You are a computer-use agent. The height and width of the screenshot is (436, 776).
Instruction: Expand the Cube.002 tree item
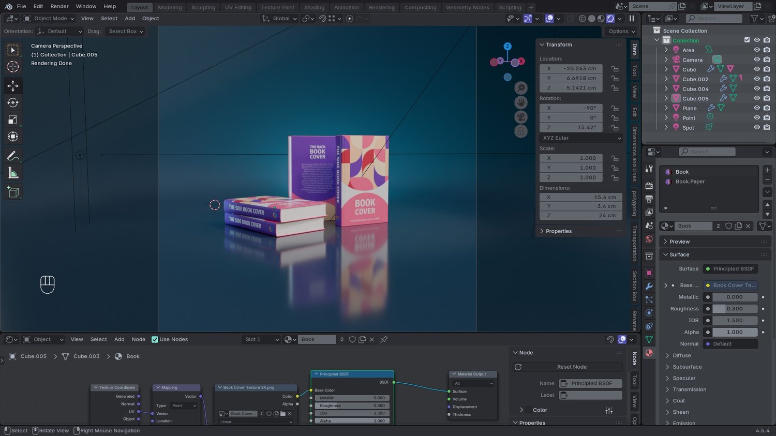tap(666, 79)
